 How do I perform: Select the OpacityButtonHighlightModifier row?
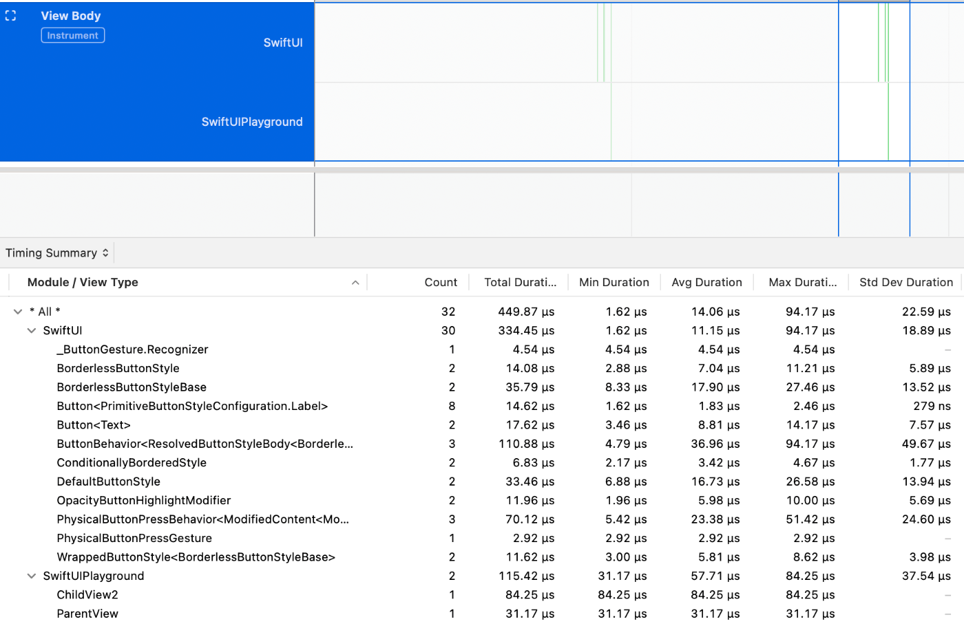482,501
